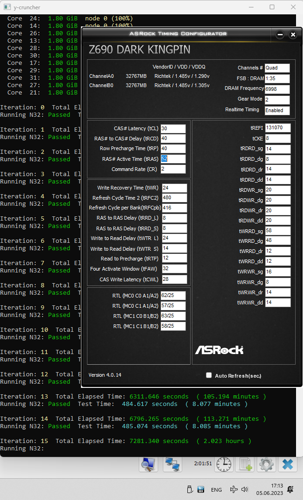303x500 pixels.
Task: Click the RTL (MC1 C1 B1/B2) field
Action: [x=173, y=326]
